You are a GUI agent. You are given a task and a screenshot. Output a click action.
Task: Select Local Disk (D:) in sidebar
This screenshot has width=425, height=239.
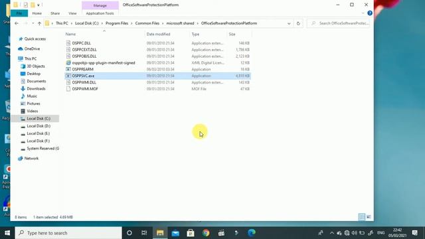coord(39,126)
